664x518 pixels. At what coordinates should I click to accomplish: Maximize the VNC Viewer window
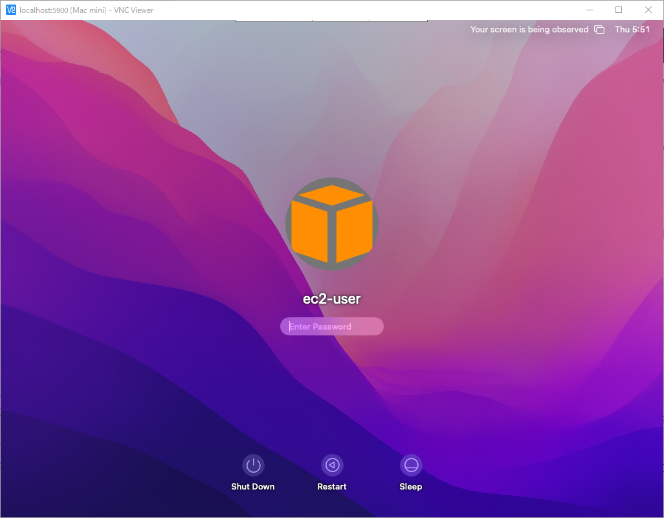[x=619, y=10]
